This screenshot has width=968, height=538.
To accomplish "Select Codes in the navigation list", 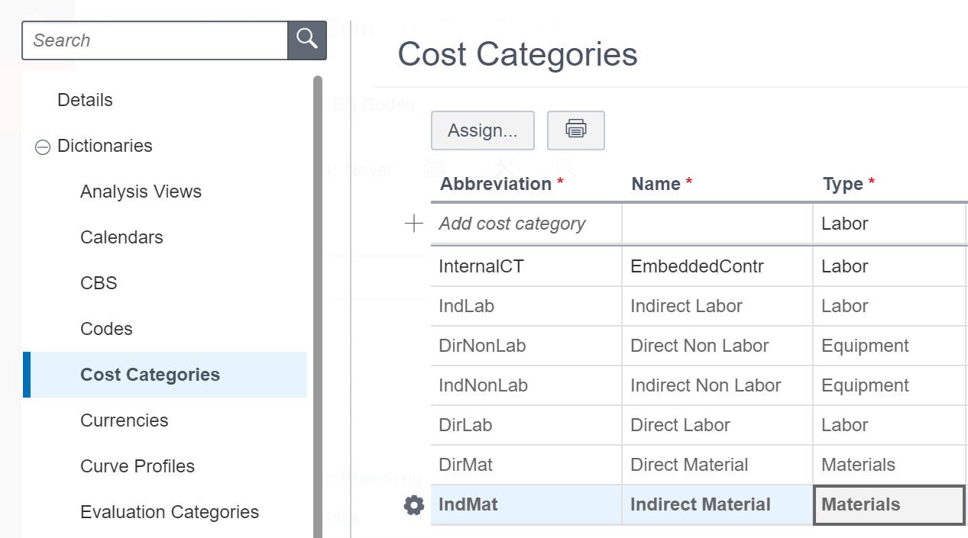I will 106,329.
